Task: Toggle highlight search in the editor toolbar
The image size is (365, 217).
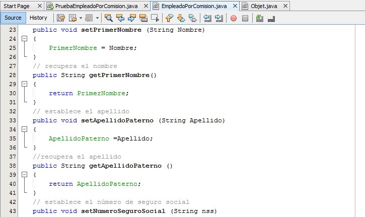Action: 143,18
